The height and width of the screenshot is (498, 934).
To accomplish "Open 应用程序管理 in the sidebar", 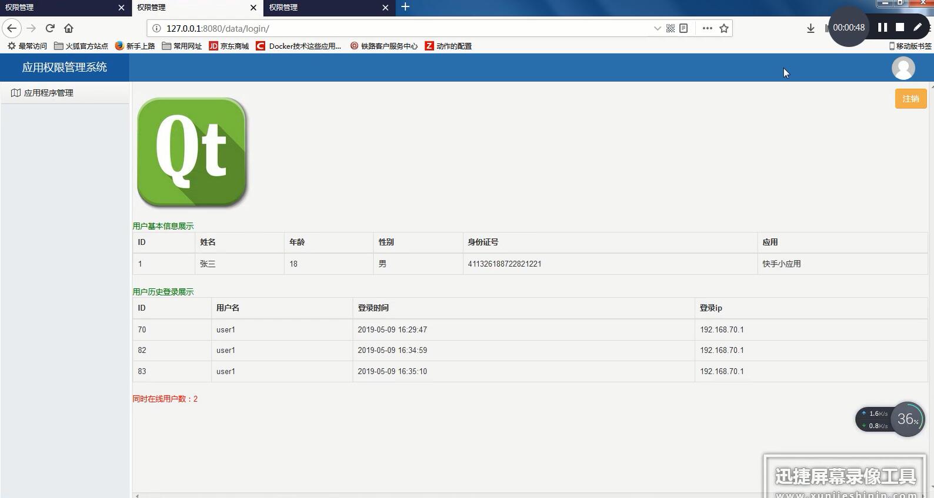I will click(65, 93).
